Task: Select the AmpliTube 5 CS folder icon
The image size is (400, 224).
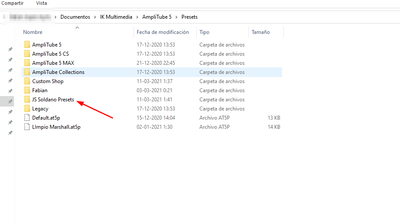Action: (27, 54)
